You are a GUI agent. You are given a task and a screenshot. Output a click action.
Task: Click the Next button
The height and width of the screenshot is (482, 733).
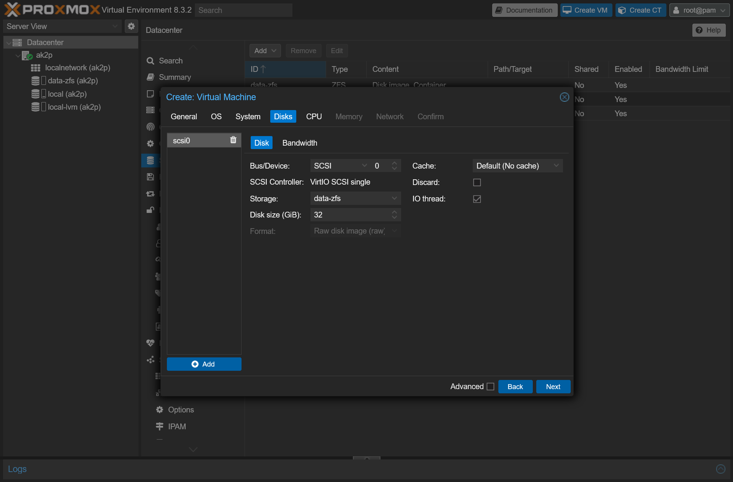(553, 387)
